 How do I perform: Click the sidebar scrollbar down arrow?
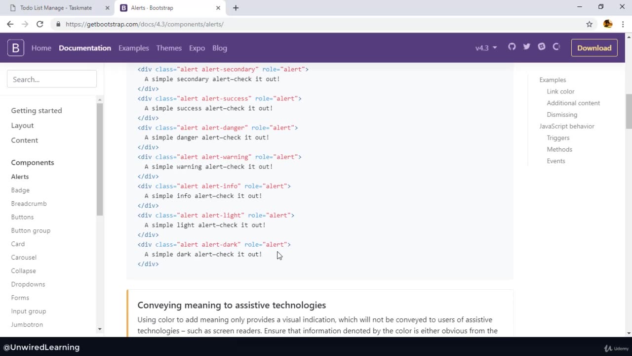100,329
